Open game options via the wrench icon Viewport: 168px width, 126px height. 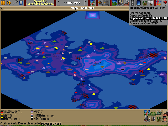(x=15, y=3)
